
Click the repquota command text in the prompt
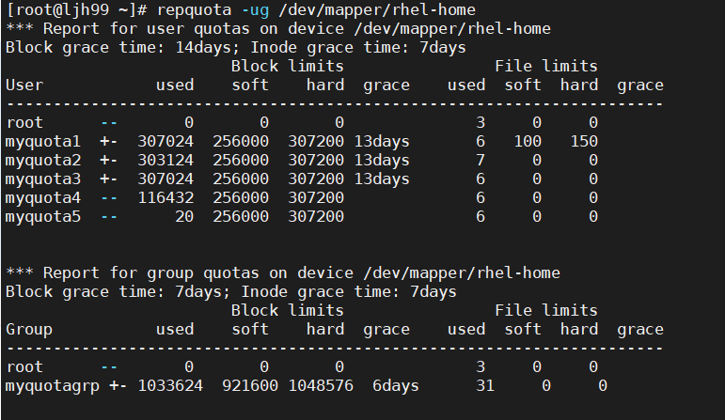pyautogui.click(x=194, y=10)
